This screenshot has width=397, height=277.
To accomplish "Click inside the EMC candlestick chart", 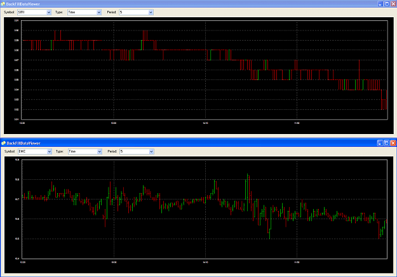I will (x=205, y=209).
